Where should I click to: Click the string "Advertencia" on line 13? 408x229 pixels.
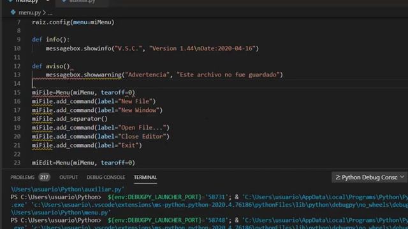pyautogui.click(x=147, y=75)
